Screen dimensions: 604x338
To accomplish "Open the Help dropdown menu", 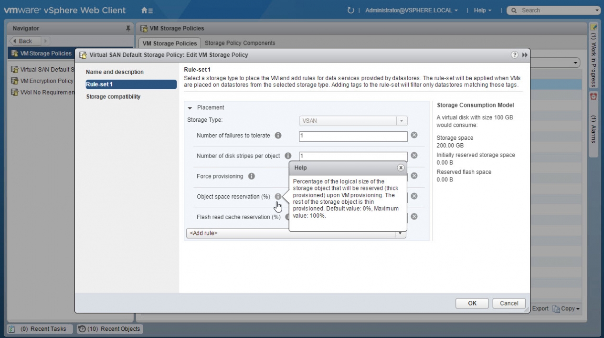I will point(482,10).
